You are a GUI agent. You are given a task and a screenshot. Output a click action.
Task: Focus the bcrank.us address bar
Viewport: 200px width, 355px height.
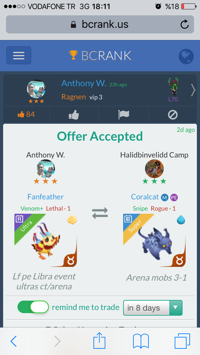(100, 24)
